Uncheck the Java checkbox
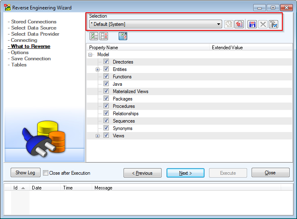This screenshot has width=297, height=219. click(x=106, y=84)
